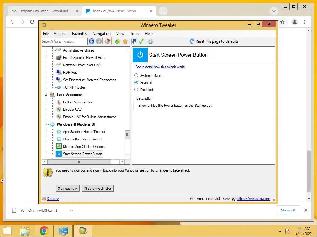Screen dimensions: 317x237
Task: Select Network Drives over UAC tree item
Action: tap(82, 65)
